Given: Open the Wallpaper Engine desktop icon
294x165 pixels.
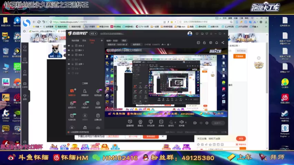Looking at the screenshot, I should pyautogui.click(x=285, y=131).
